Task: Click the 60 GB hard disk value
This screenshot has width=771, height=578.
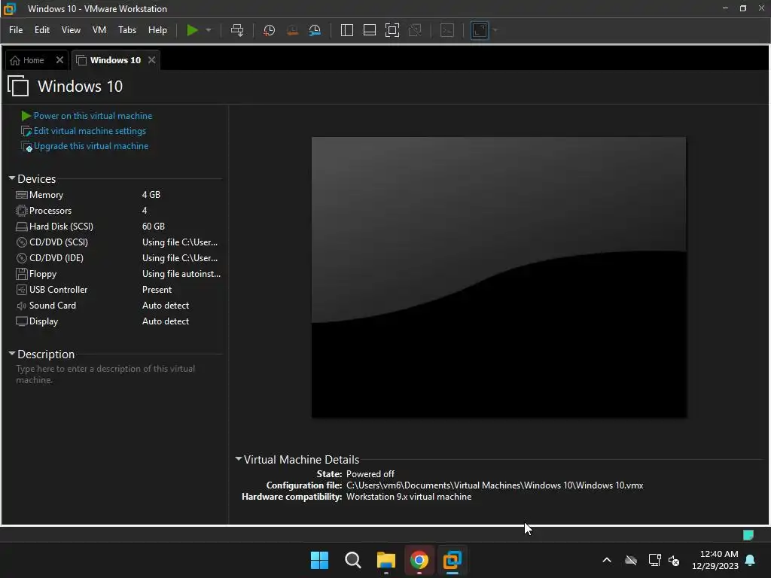Action: (154, 226)
